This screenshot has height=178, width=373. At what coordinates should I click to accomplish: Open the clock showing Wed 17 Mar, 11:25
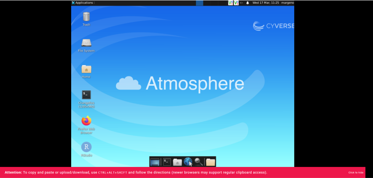(266, 3)
